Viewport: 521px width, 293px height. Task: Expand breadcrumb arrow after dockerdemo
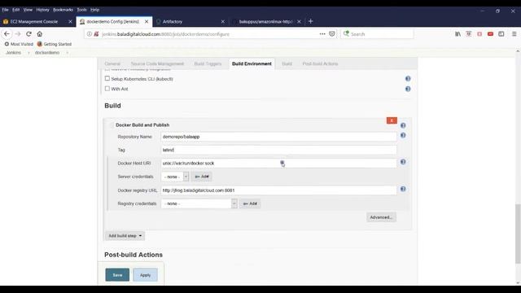pos(67,53)
